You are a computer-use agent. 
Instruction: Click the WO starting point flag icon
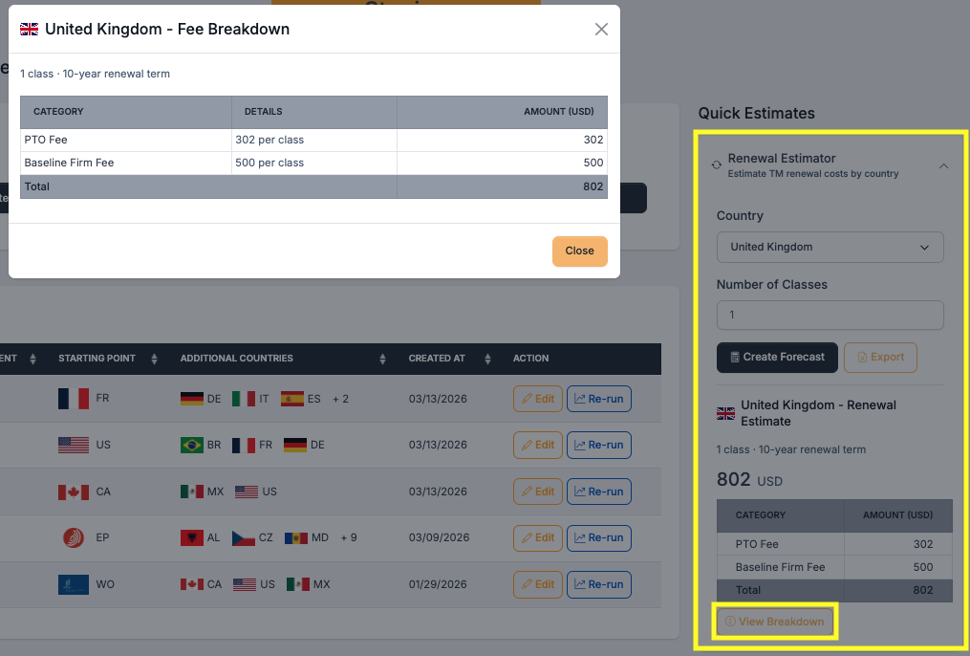tap(74, 584)
